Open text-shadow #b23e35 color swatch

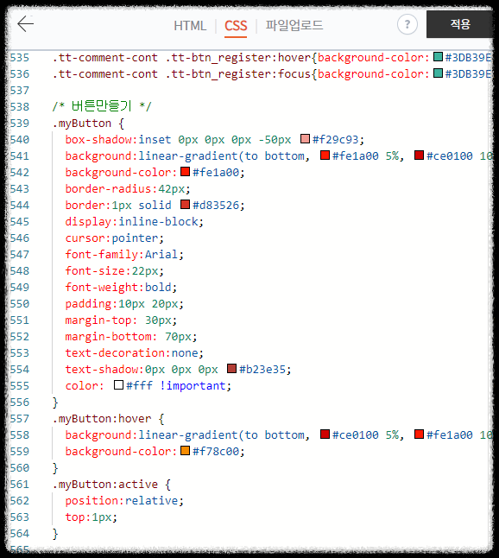pyautogui.click(x=232, y=368)
